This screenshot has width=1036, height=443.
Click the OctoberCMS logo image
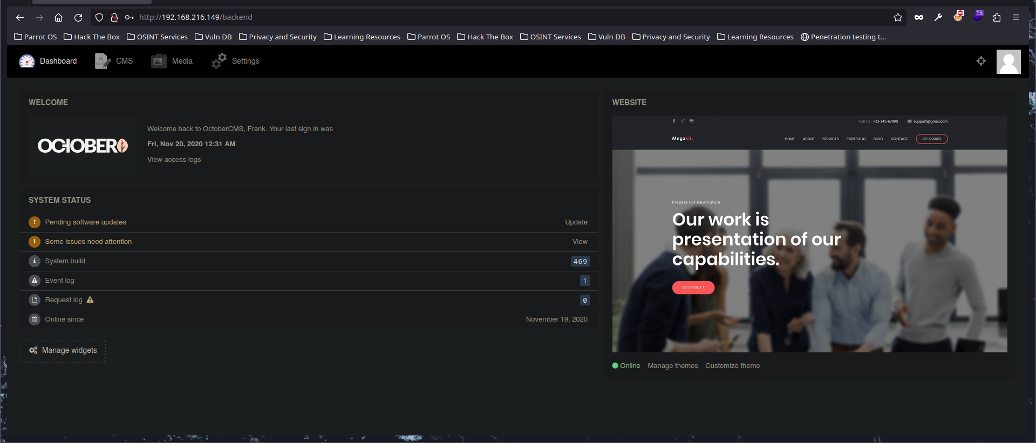(x=83, y=145)
